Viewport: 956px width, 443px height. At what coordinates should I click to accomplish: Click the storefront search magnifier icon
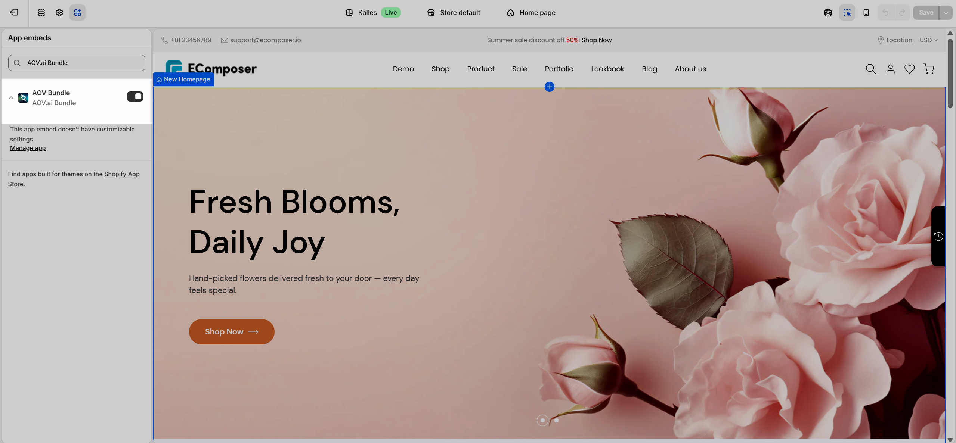[870, 69]
